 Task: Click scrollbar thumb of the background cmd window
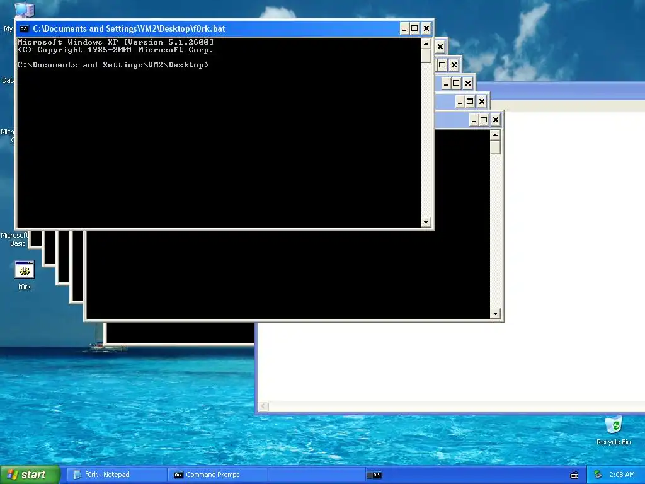pyautogui.click(x=495, y=147)
